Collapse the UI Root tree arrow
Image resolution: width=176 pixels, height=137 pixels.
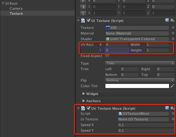pyautogui.click(x=3, y=3)
